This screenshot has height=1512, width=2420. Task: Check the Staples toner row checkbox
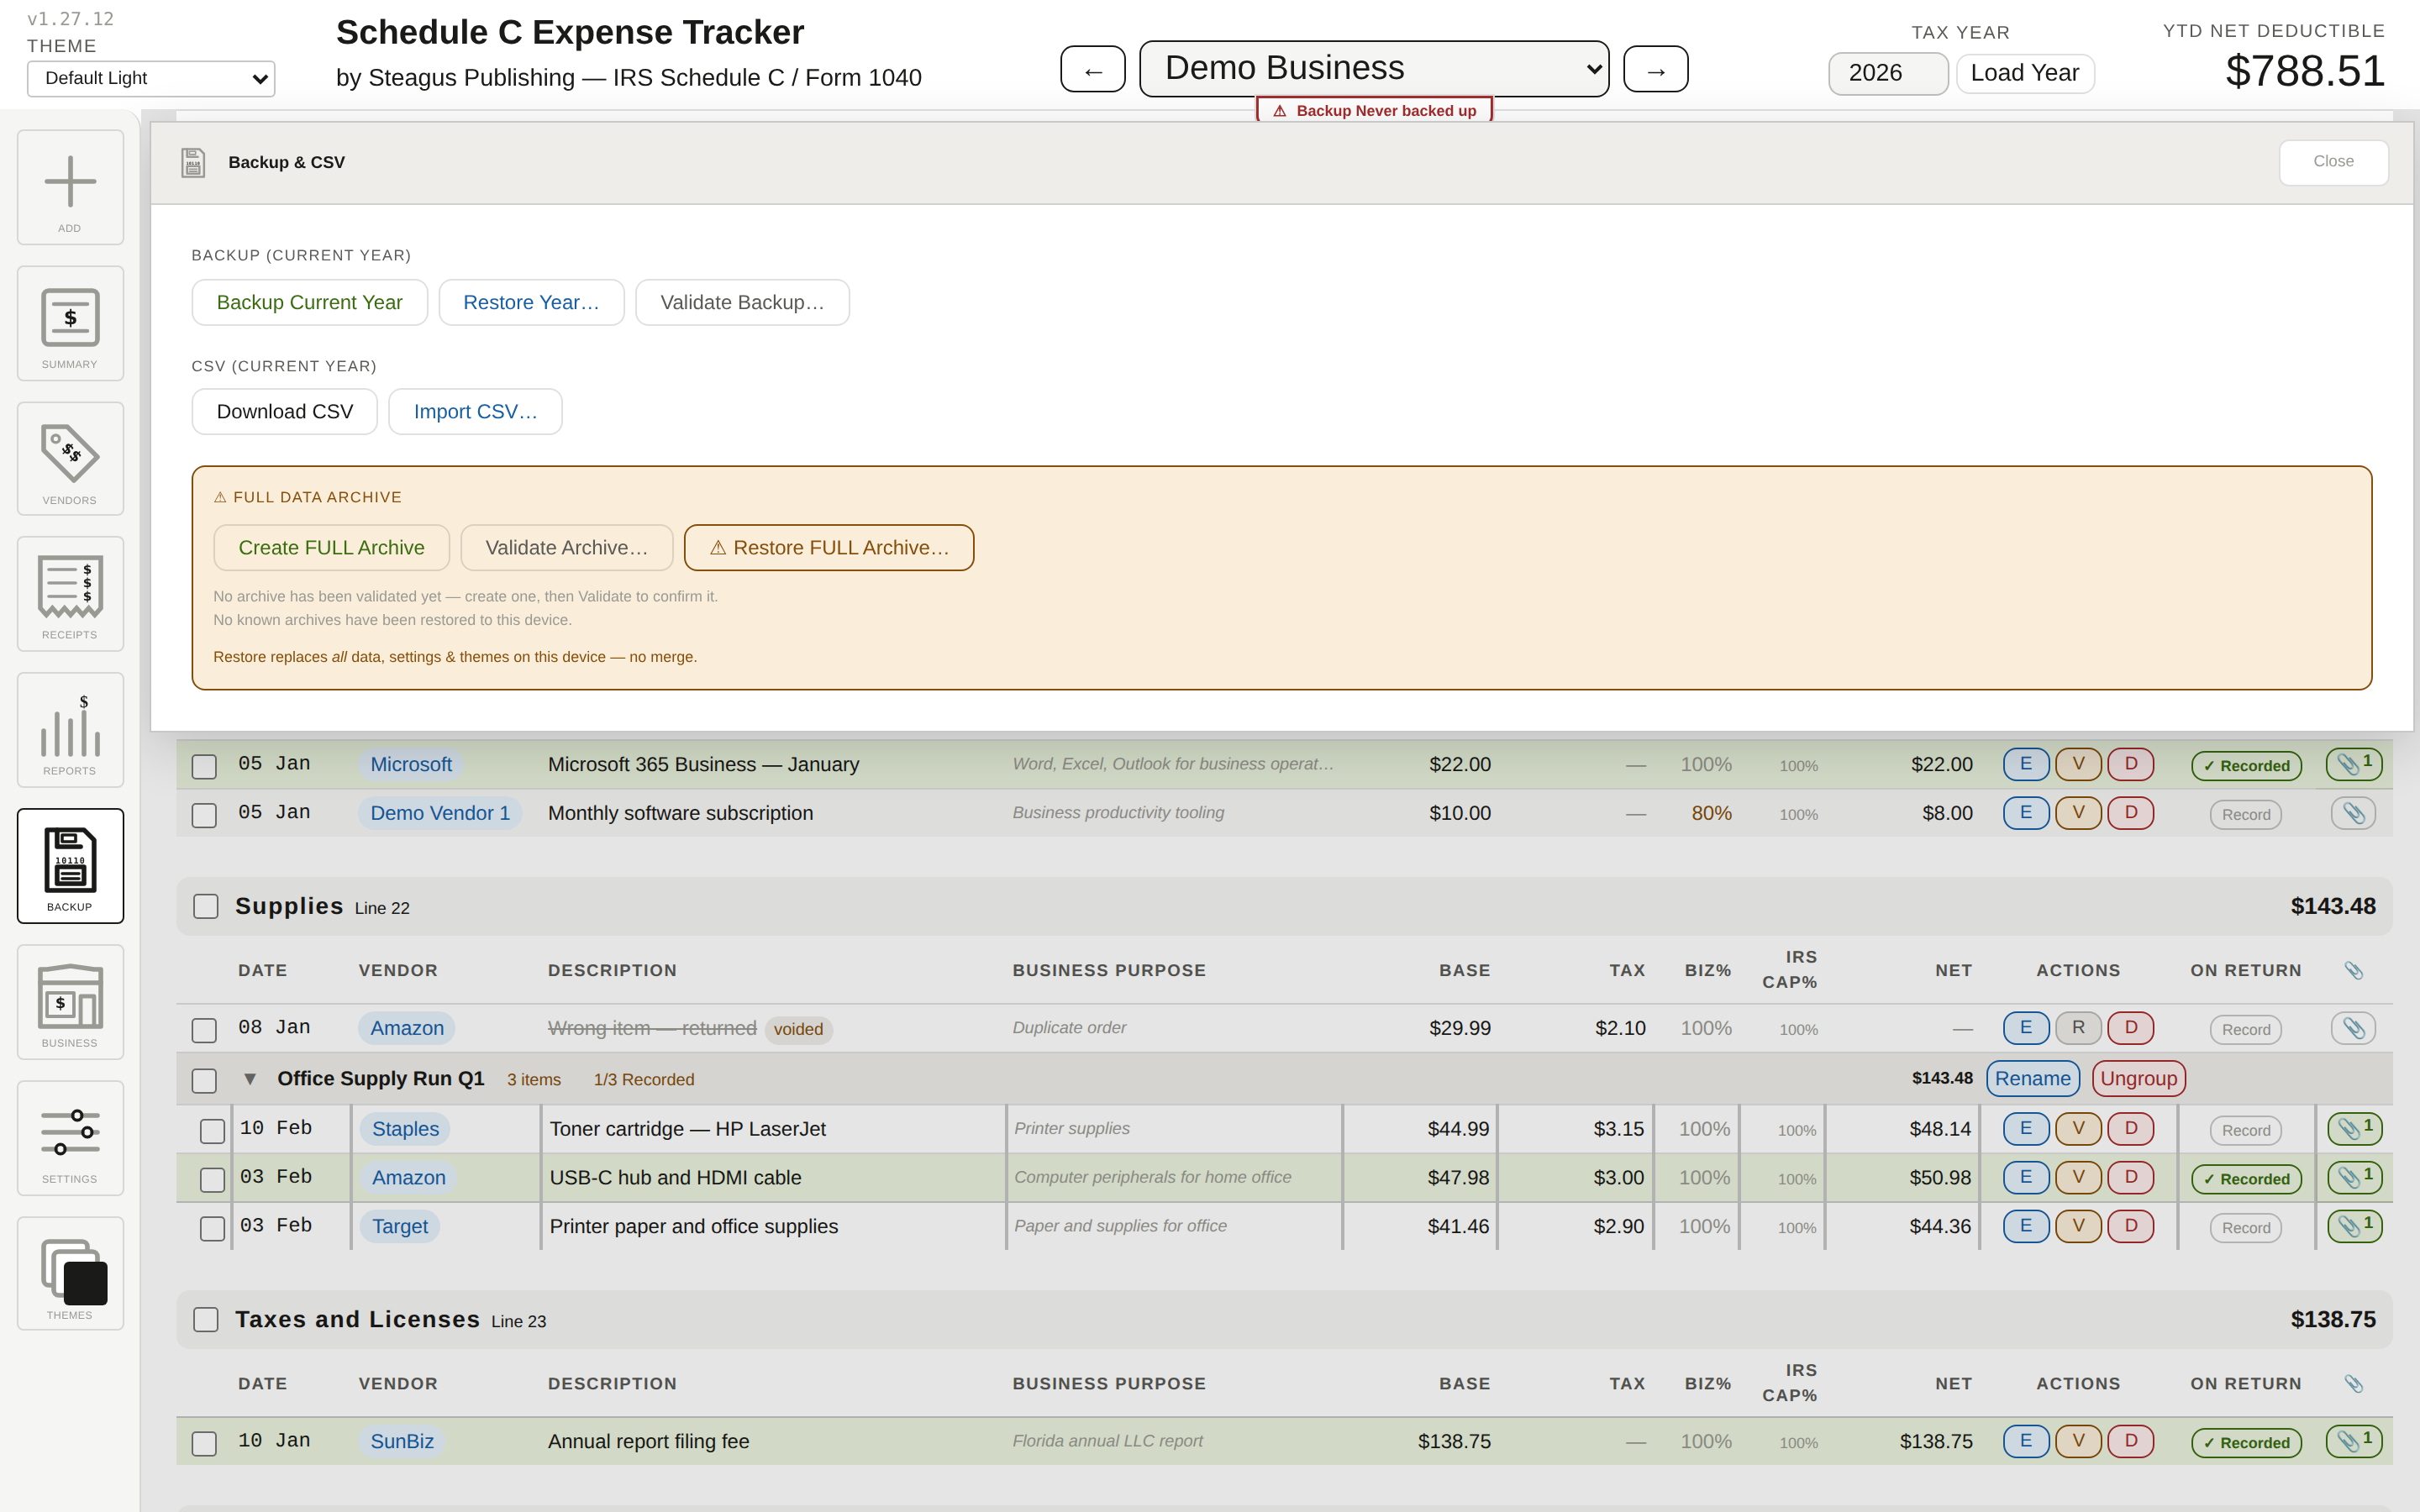pos(212,1131)
